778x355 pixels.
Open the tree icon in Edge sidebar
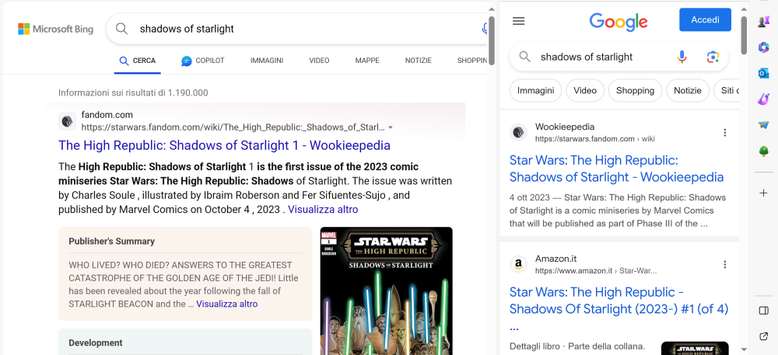[x=764, y=151]
